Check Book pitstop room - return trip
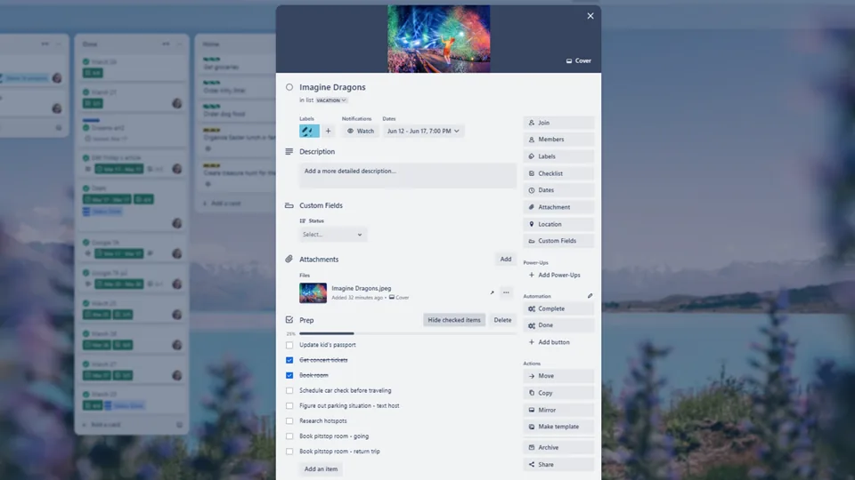Screen dimensions: 855x480 point(289,452)
